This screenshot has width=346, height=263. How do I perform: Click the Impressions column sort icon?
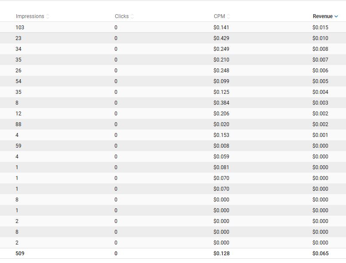tap(48, 16)
